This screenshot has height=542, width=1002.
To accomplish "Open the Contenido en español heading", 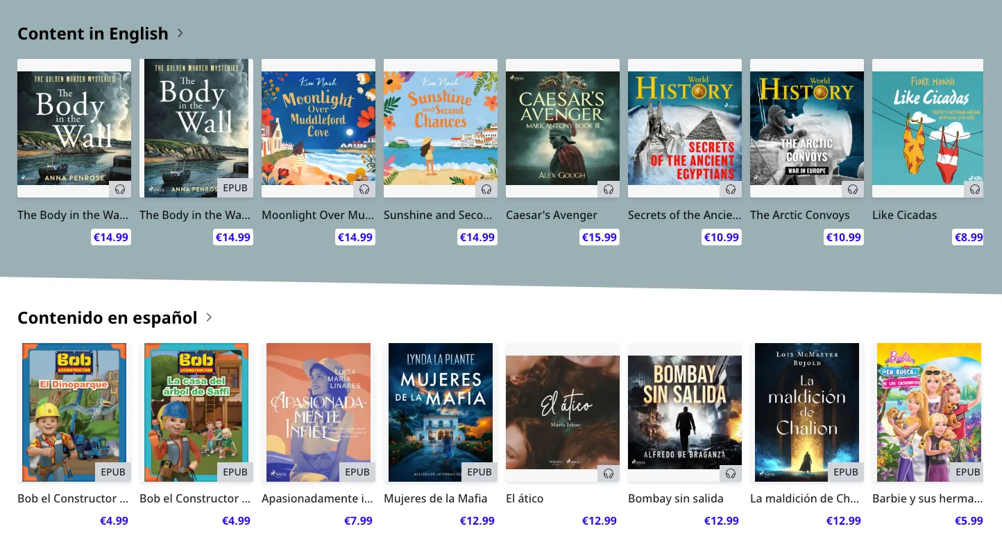I will [108, 317].
